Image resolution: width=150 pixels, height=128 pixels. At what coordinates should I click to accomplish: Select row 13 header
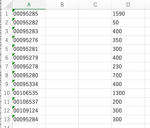(7, 119)
